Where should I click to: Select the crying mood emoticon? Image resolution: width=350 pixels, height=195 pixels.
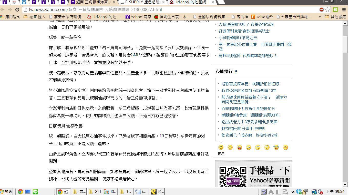tap(276, 147)
